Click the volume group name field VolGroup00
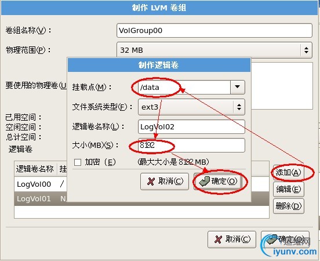 214,30
